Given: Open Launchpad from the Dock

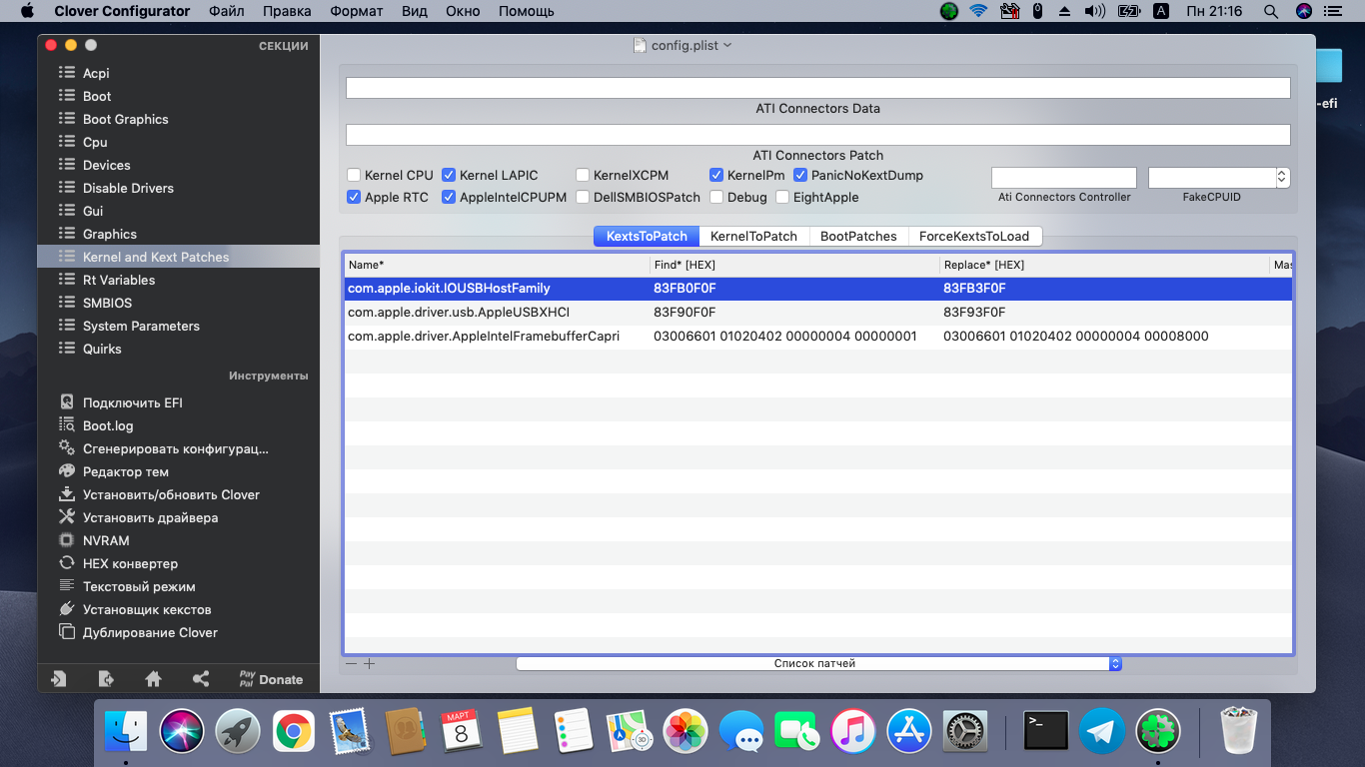Looking at the screenshot, I should pos(238,731).
